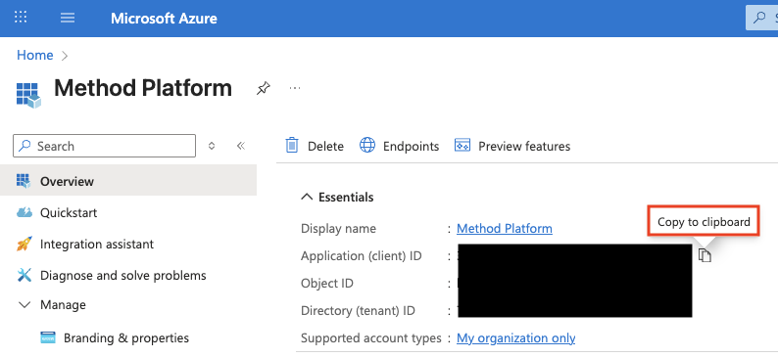Image resolution: width=778 pixels, height=358 pixels.
Task: Click the Delete button in the toolbar
Action: (315, 146)
